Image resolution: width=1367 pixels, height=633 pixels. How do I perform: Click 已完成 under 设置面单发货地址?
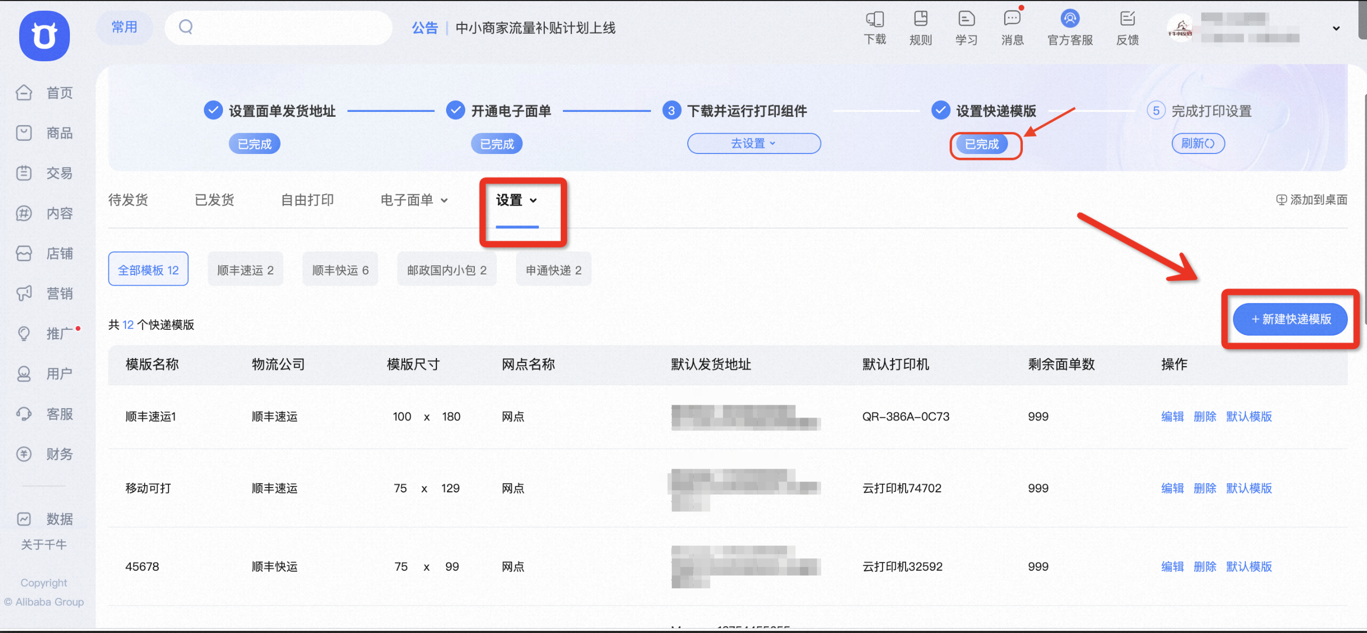pyautogui.click(x=255, y=144)
